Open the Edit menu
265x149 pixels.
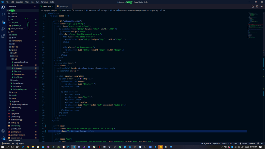pos(12,2)
